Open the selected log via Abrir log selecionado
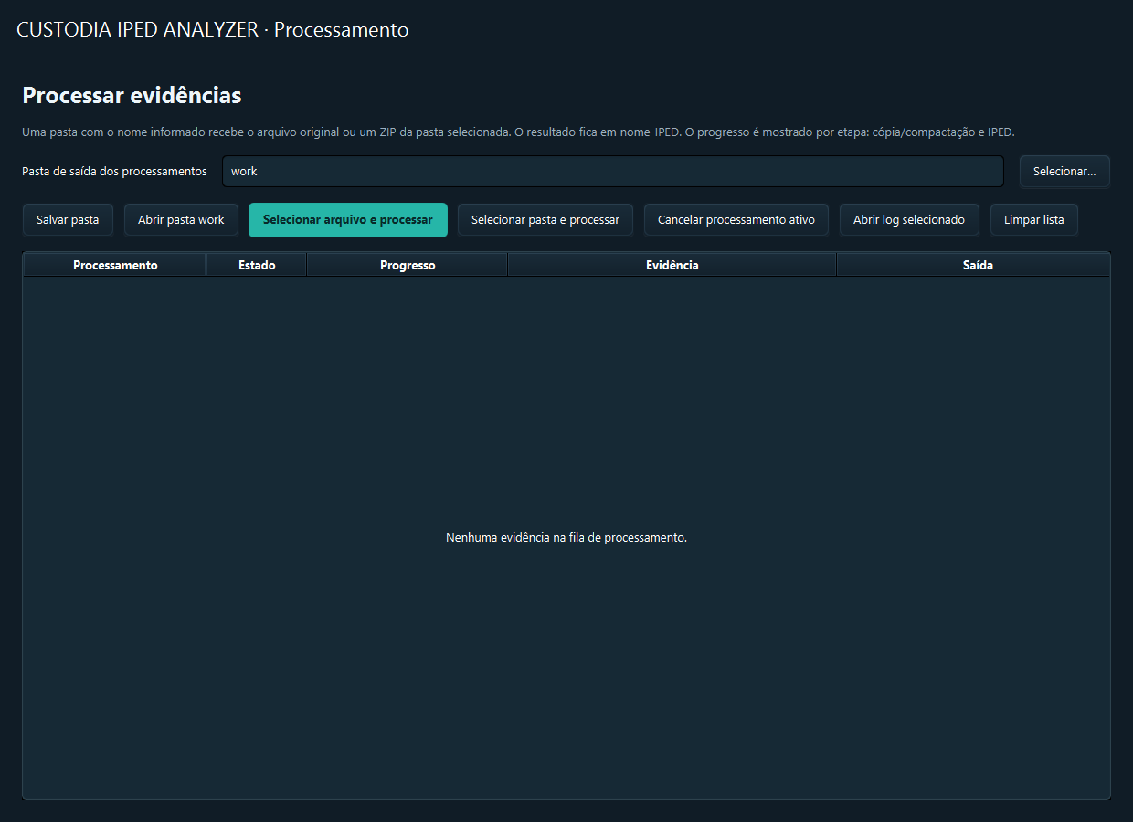 (909, 220)
